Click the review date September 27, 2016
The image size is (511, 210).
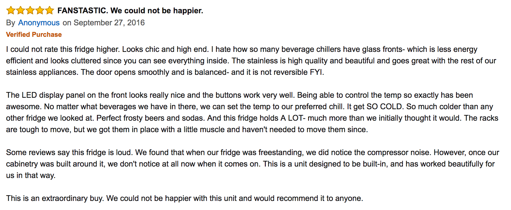pyautogui.click(x=109, y=23)
